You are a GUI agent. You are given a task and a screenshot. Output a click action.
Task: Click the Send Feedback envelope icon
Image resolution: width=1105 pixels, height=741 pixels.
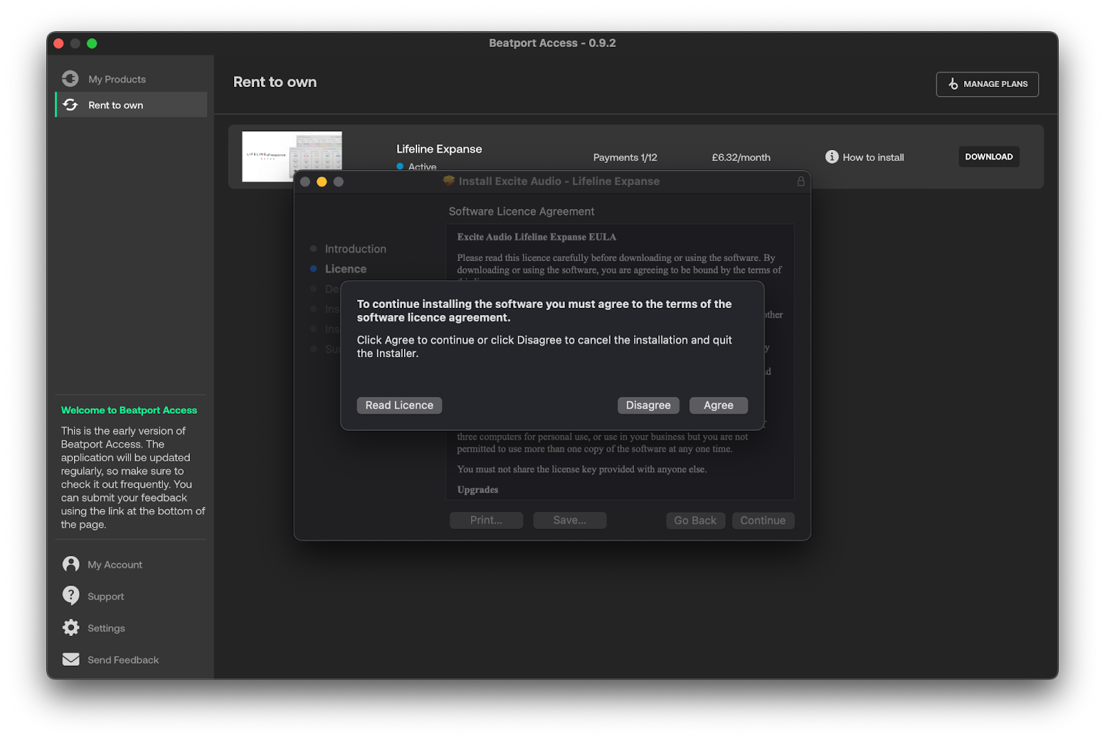[70, 660]
